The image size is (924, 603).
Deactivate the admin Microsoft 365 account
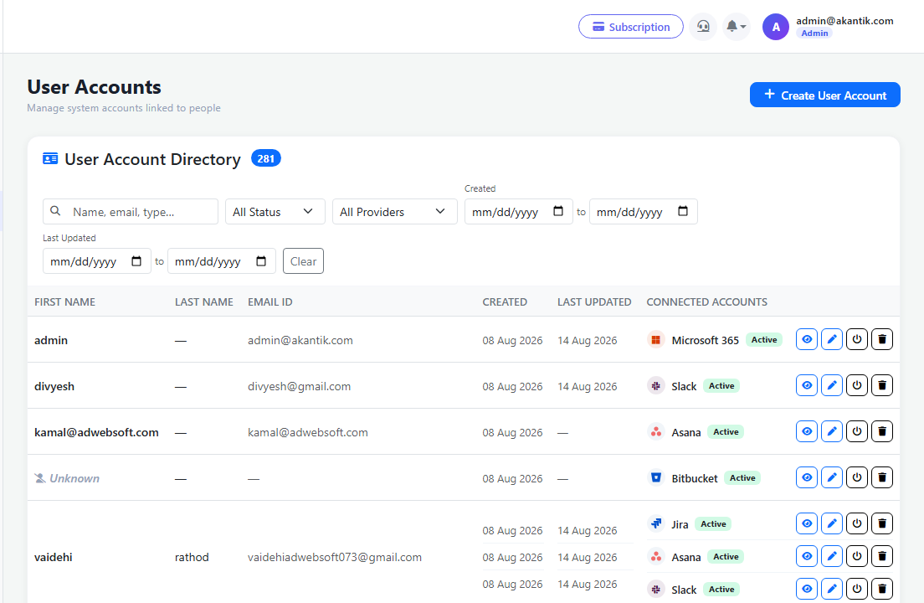tap(857, 339)
